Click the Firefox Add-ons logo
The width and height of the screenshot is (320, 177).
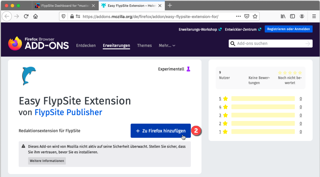point(38,43)
